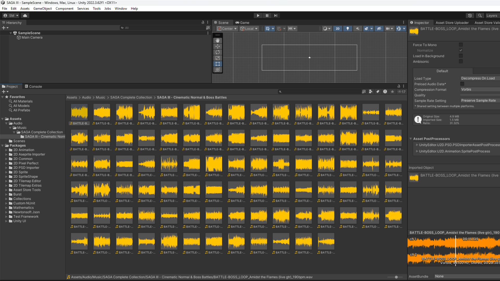Navigate to Music breadcrumb link
Image resolution: width=500 pixels, height=281 pixels.
100,97
